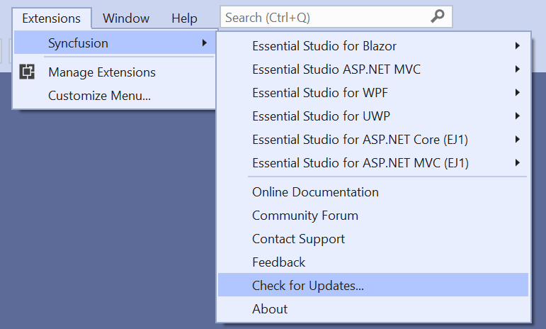Select Check for Updates...
Screen dimensions: 546x329
(x=308, y=286)
